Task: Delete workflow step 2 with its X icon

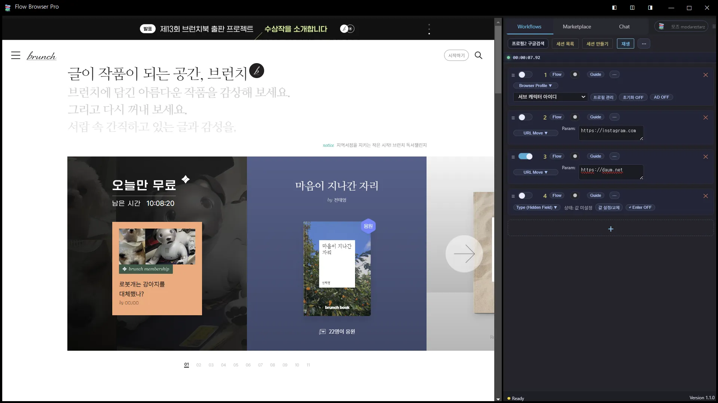Action: 706,117
